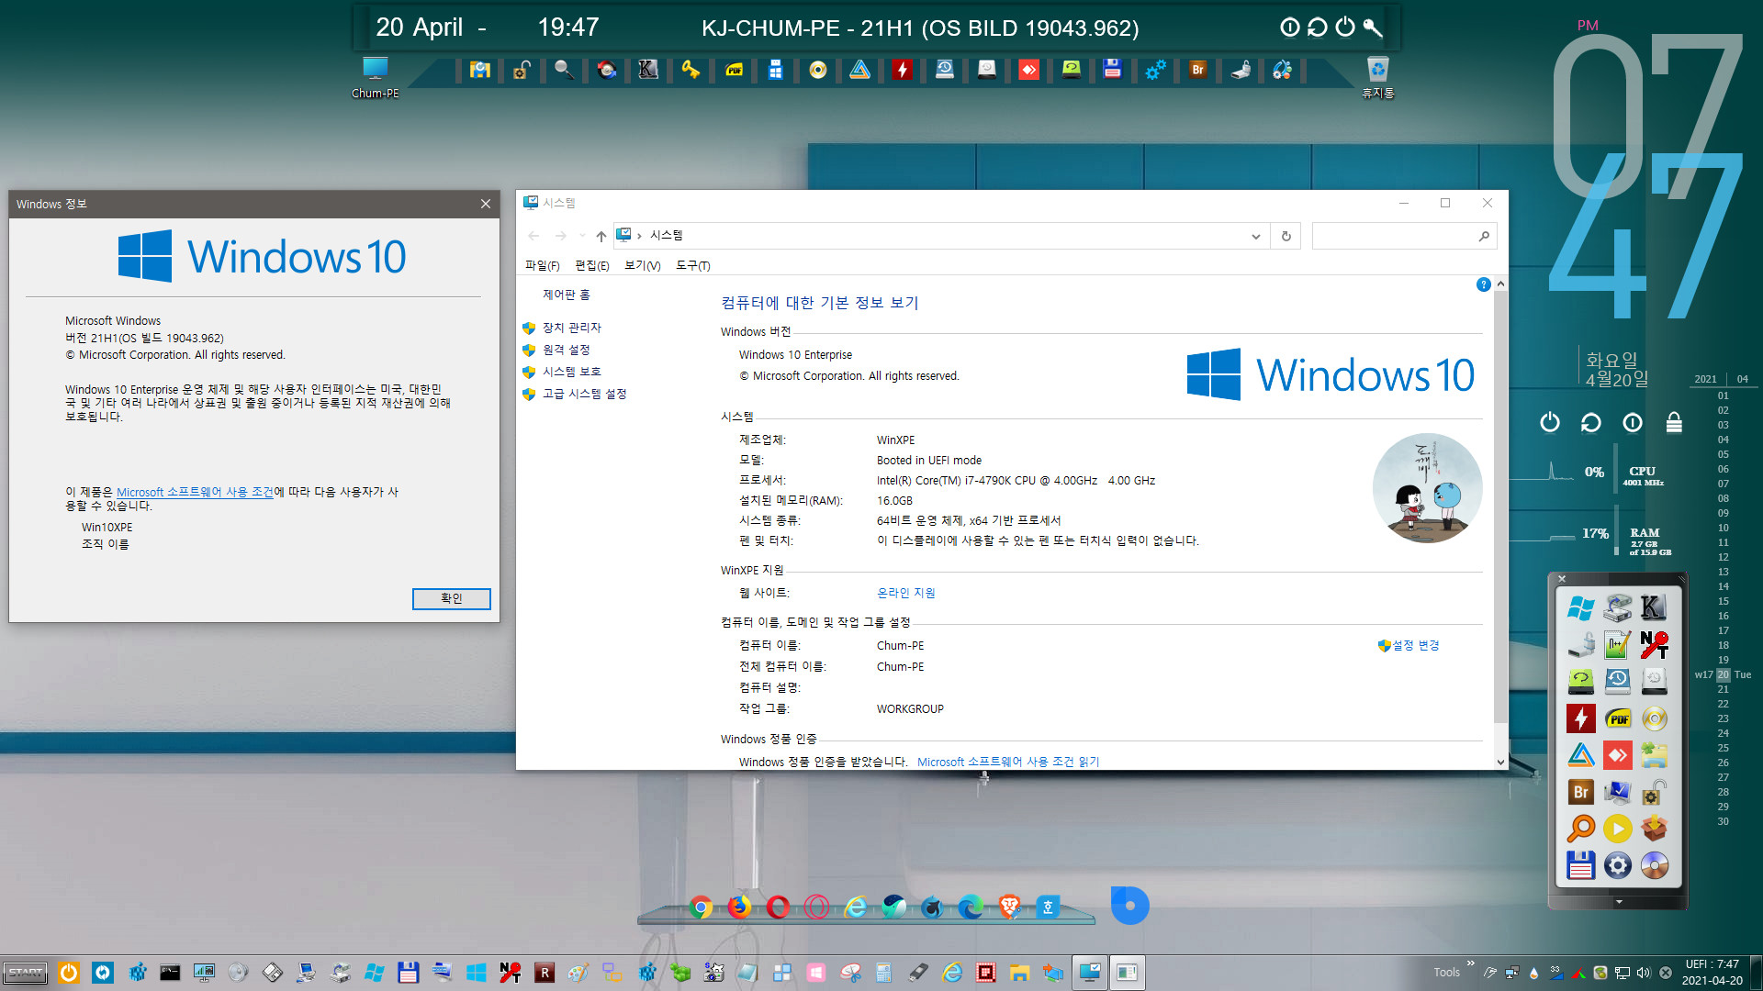Click 제어판 홈 link
1763x991 pixels.
(566, 295)
